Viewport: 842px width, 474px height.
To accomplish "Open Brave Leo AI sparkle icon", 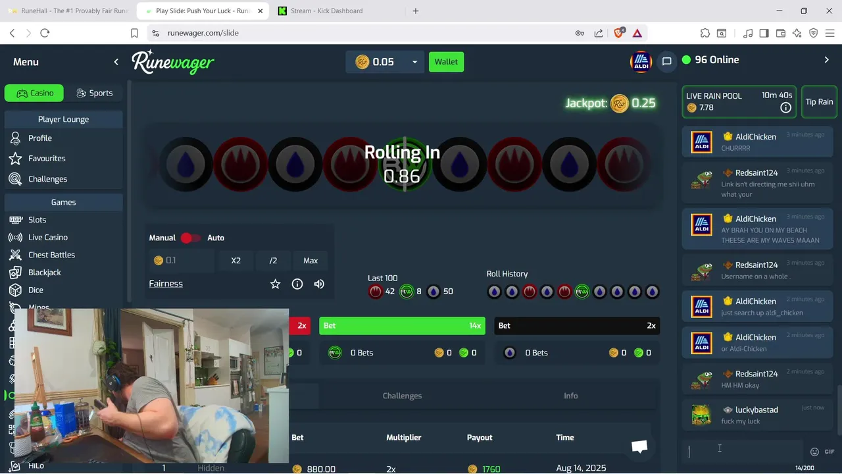I will click(x=797, y=33).
